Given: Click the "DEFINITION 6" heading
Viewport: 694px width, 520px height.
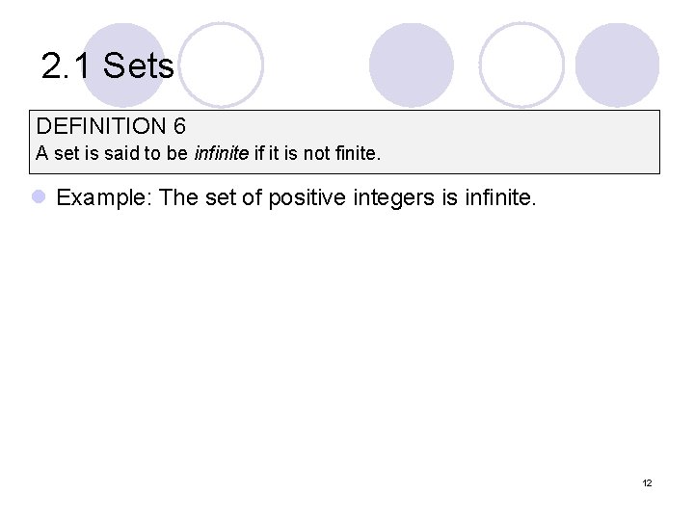Looking at the screenshot, I should [x=111, y=126].
